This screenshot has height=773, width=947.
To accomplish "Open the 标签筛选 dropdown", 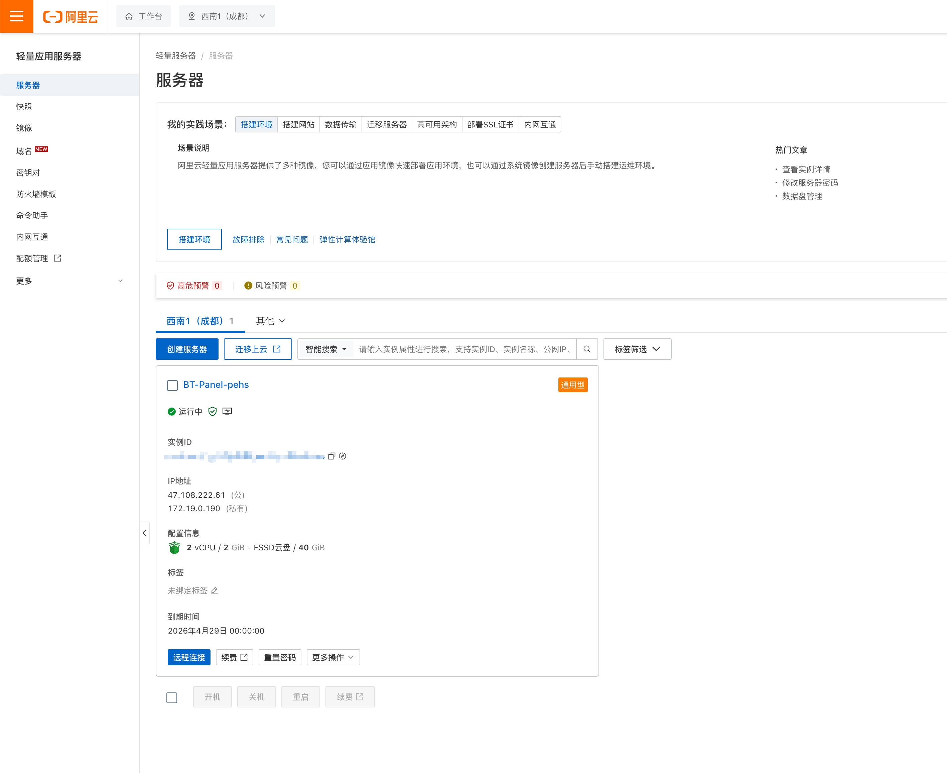I will click(637, 349).
